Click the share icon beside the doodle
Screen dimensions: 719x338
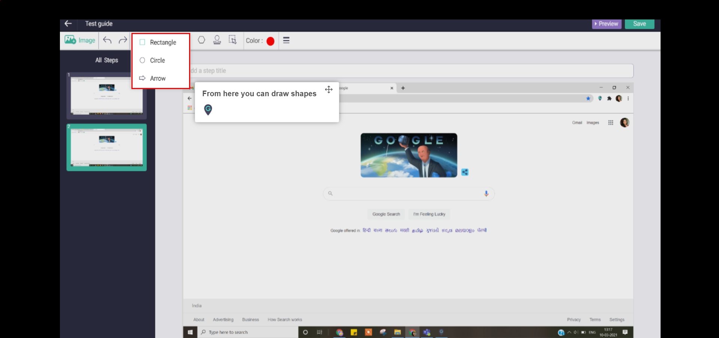click(465, 172)
